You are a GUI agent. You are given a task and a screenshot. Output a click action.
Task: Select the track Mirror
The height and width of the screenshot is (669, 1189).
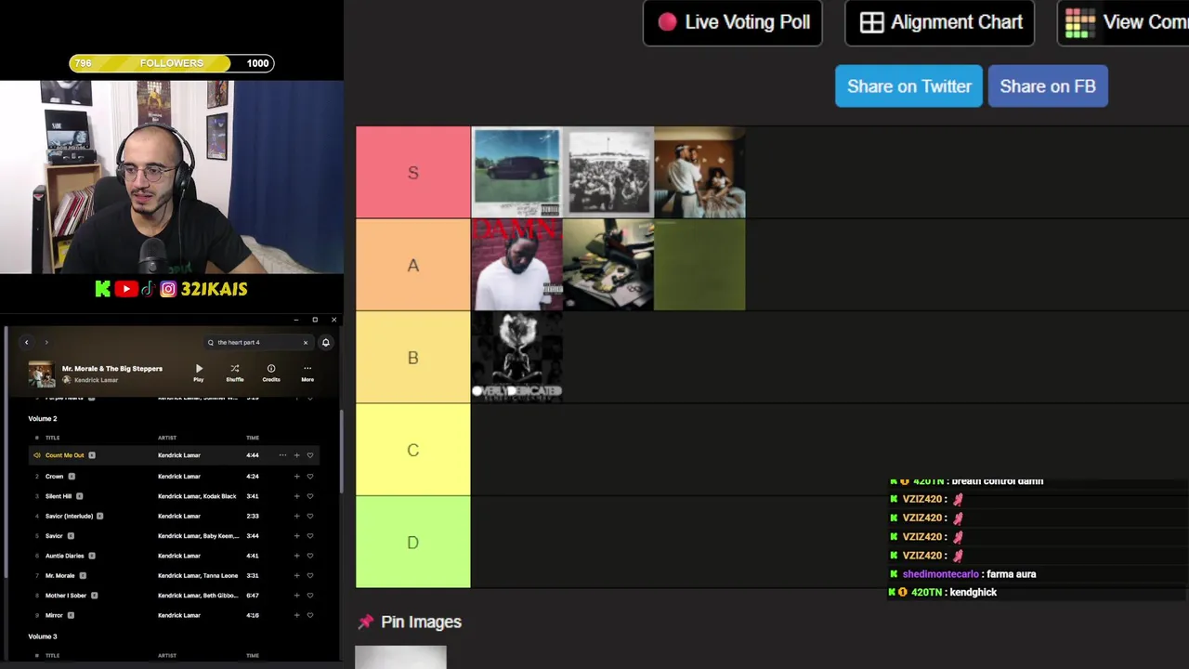click(54, 615)
